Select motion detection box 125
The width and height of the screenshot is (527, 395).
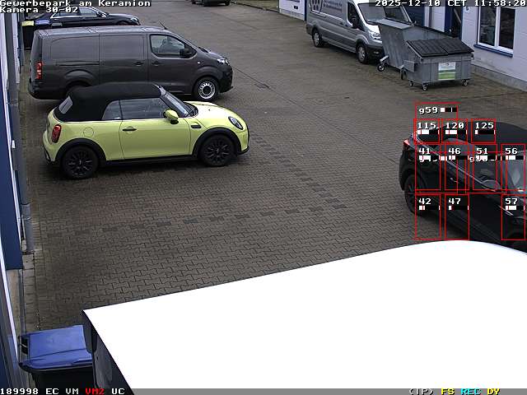[x=484, y=131]
